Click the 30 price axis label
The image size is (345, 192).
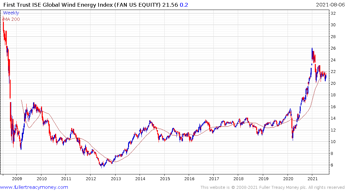[x=333, y=25]
